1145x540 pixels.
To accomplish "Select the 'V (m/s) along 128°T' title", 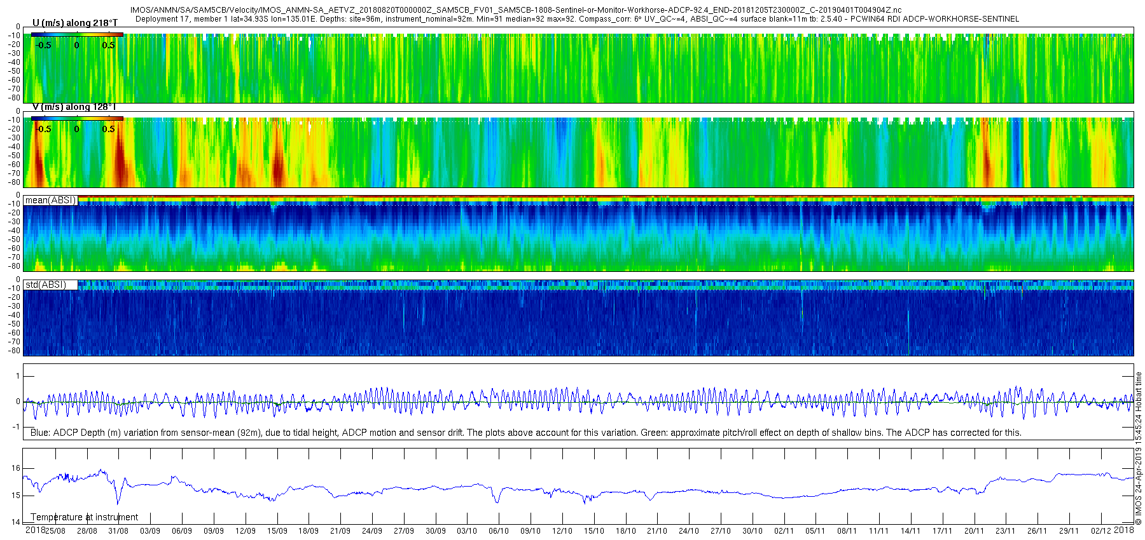I will (x=74, y=107).
